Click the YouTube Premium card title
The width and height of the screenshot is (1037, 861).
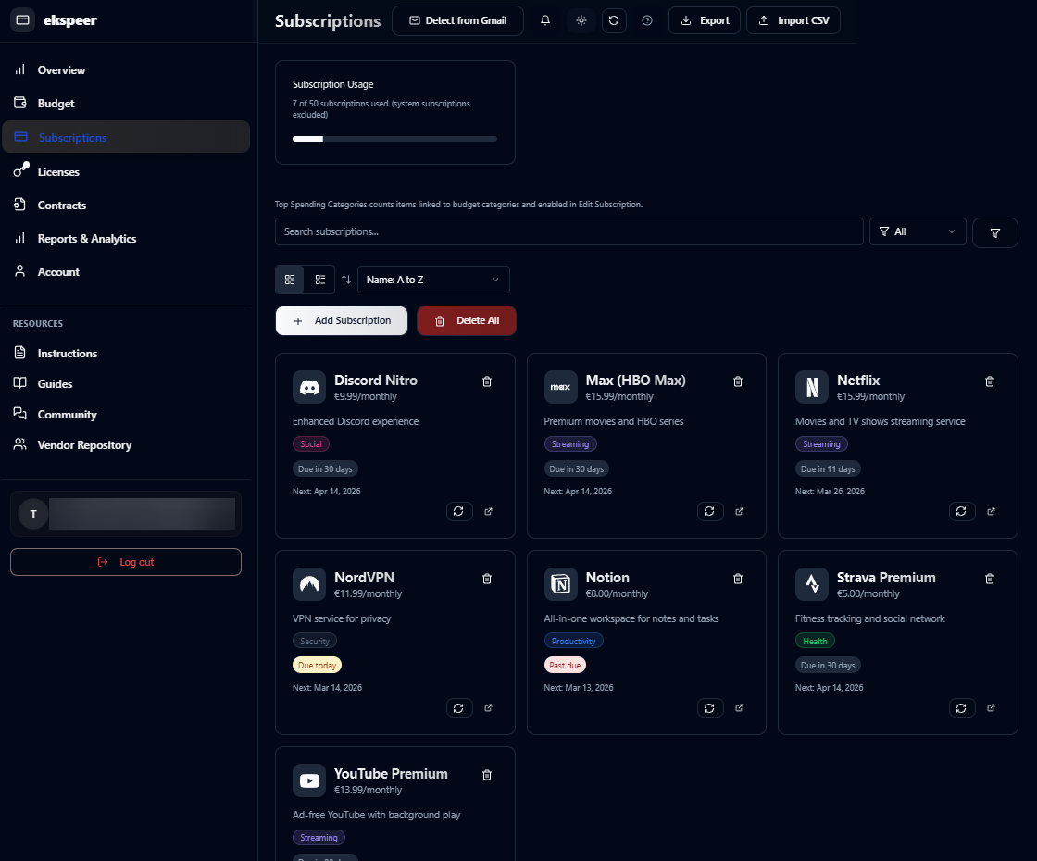(x=391, y=774)
